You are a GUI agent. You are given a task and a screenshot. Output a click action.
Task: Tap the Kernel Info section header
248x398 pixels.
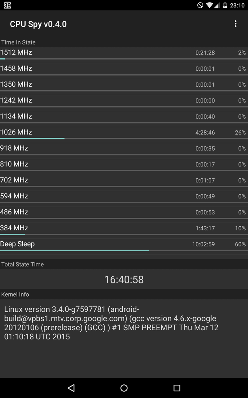(x=15, y=294)
